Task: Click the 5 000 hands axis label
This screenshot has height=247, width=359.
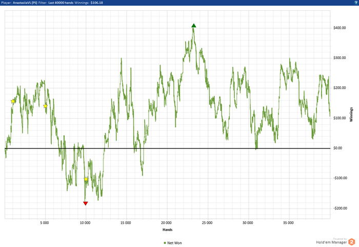Action: point(45,223)
